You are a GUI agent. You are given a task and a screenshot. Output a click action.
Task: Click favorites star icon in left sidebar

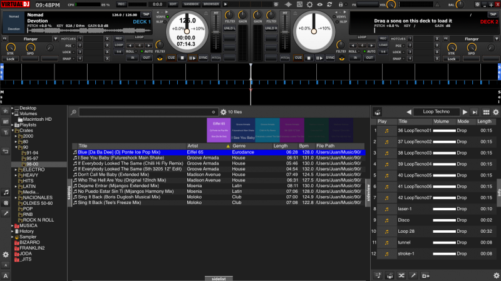(x=6, y=111)
